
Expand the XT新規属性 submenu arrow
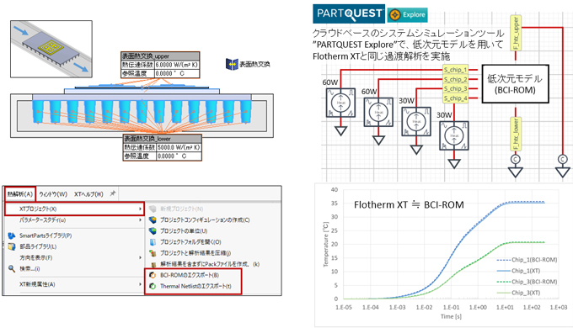coord(140,284)
